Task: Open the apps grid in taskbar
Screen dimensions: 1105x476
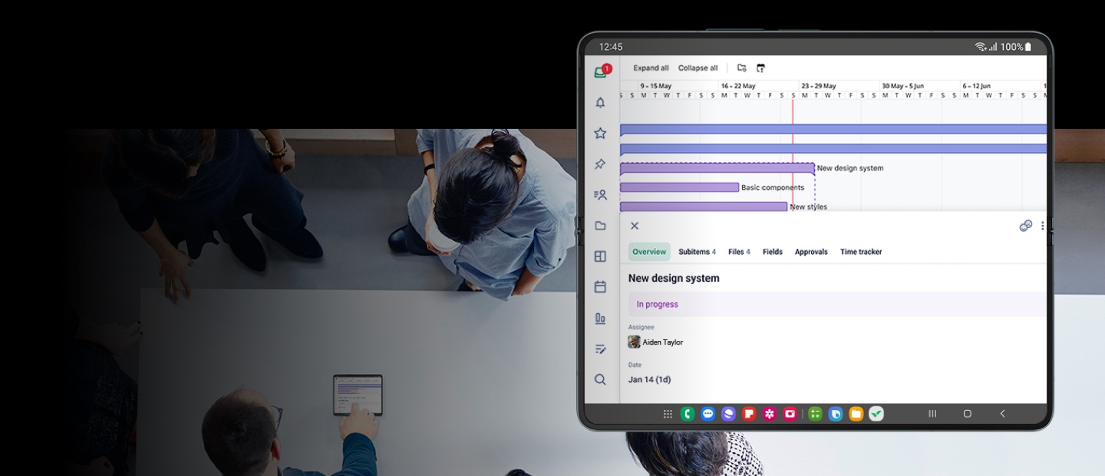Action: 668,414
